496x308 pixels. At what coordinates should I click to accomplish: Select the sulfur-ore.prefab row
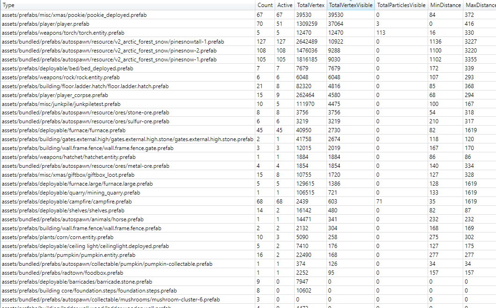[x=248, y=121]
